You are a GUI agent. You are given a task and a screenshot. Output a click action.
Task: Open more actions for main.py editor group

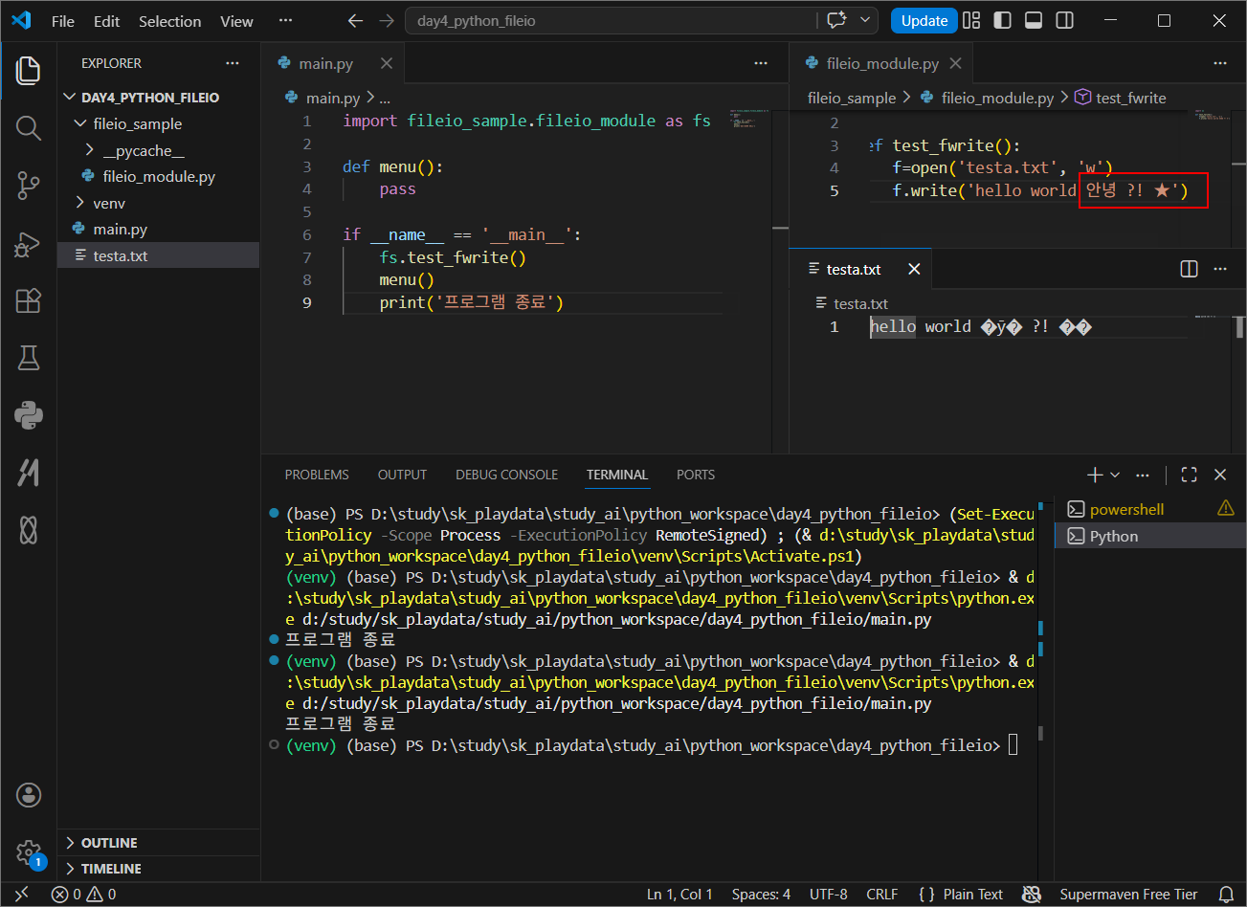click(761, 63)
